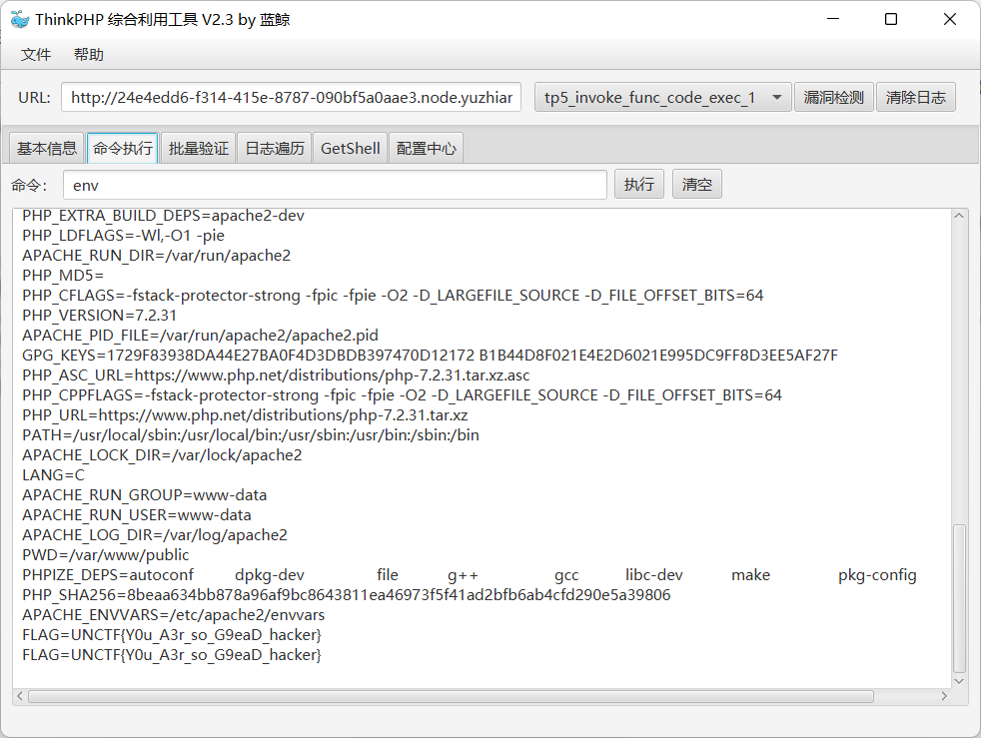Screen dimensions: 981x738
Task: Click the PHP_MD5= output line
Action: (63, 276)
